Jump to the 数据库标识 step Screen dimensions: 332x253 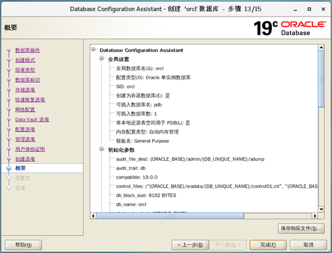(28, 80)
